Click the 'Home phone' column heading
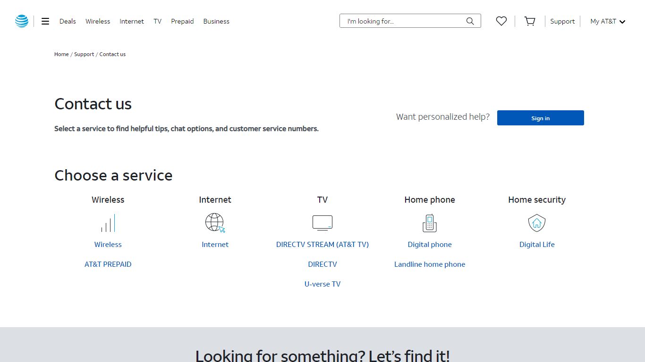Viewport: 645px width, 362px height. (430, 200)
